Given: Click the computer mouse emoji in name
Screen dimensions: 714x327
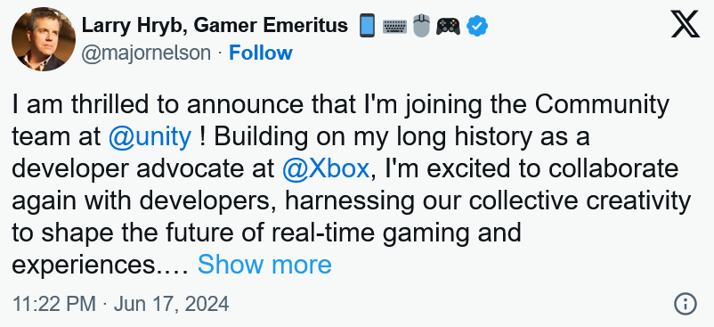Looking at the screenshot, I should tap(421, 26).
